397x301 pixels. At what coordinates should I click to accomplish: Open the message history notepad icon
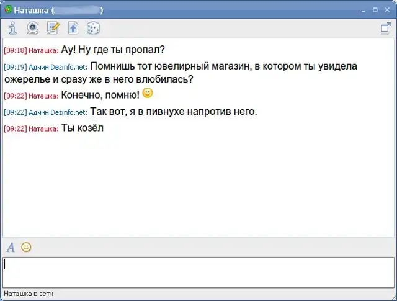point(53,28)
